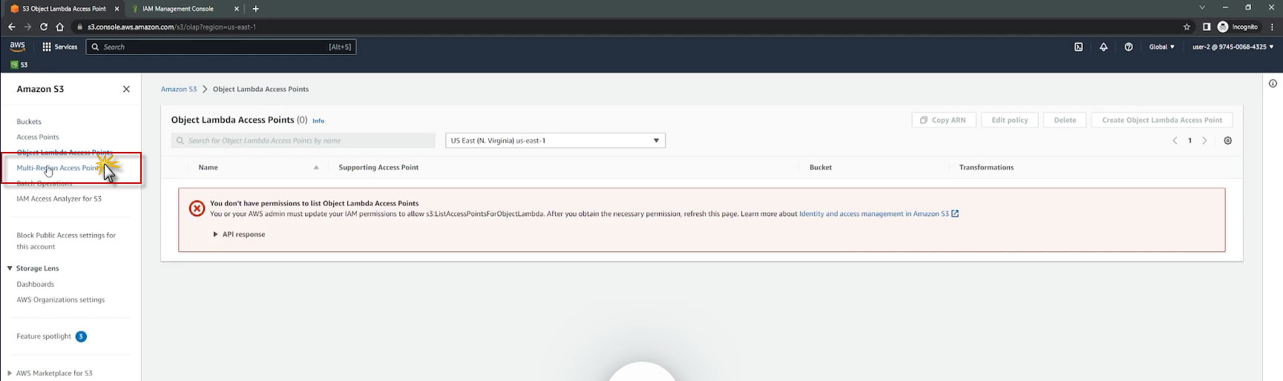
Task: Open the Global region dropdown
Action: [x=1161, y=47]
